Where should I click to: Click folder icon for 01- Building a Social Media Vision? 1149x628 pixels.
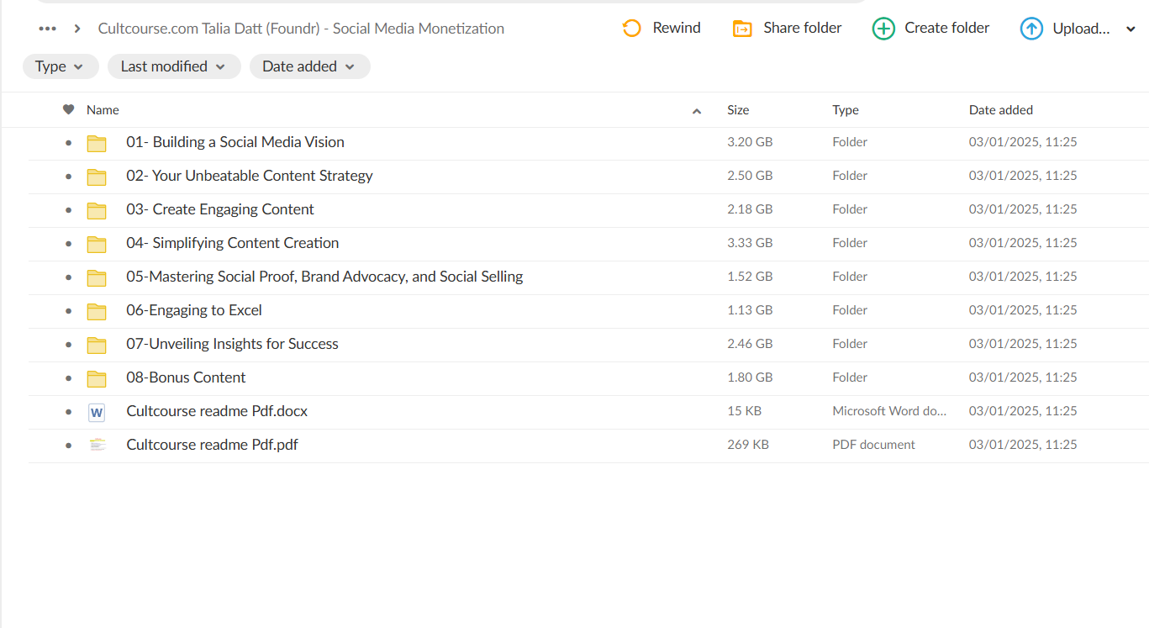(97, 143)
